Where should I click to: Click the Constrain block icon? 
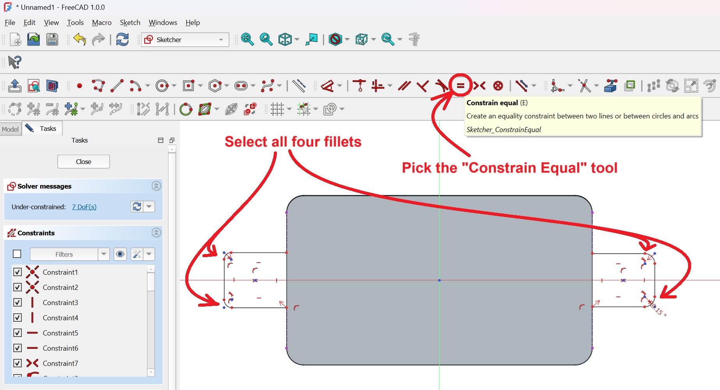tap(498, 86)
